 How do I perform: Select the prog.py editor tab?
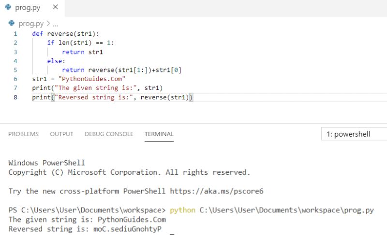tap(32, 8)
